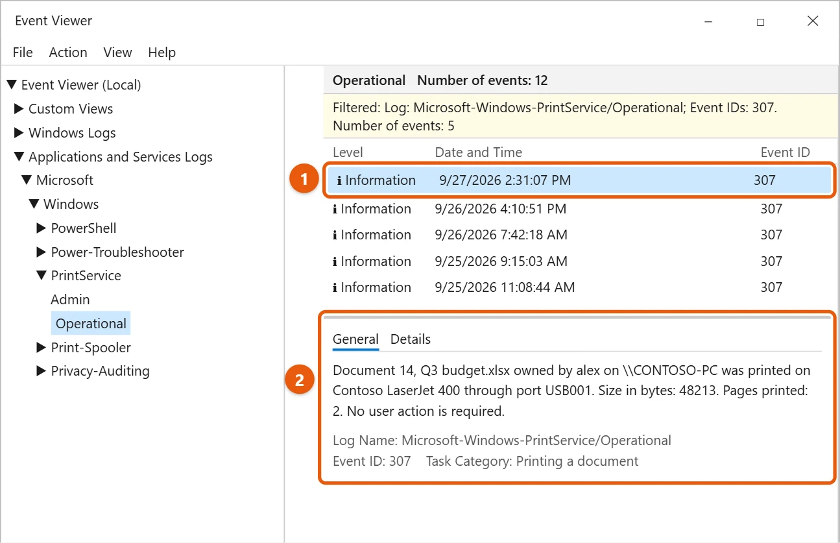Select the Operational log in the tree
Image resolution: width=840 pixels, height=543 pixels.
[x=91, y=324]
